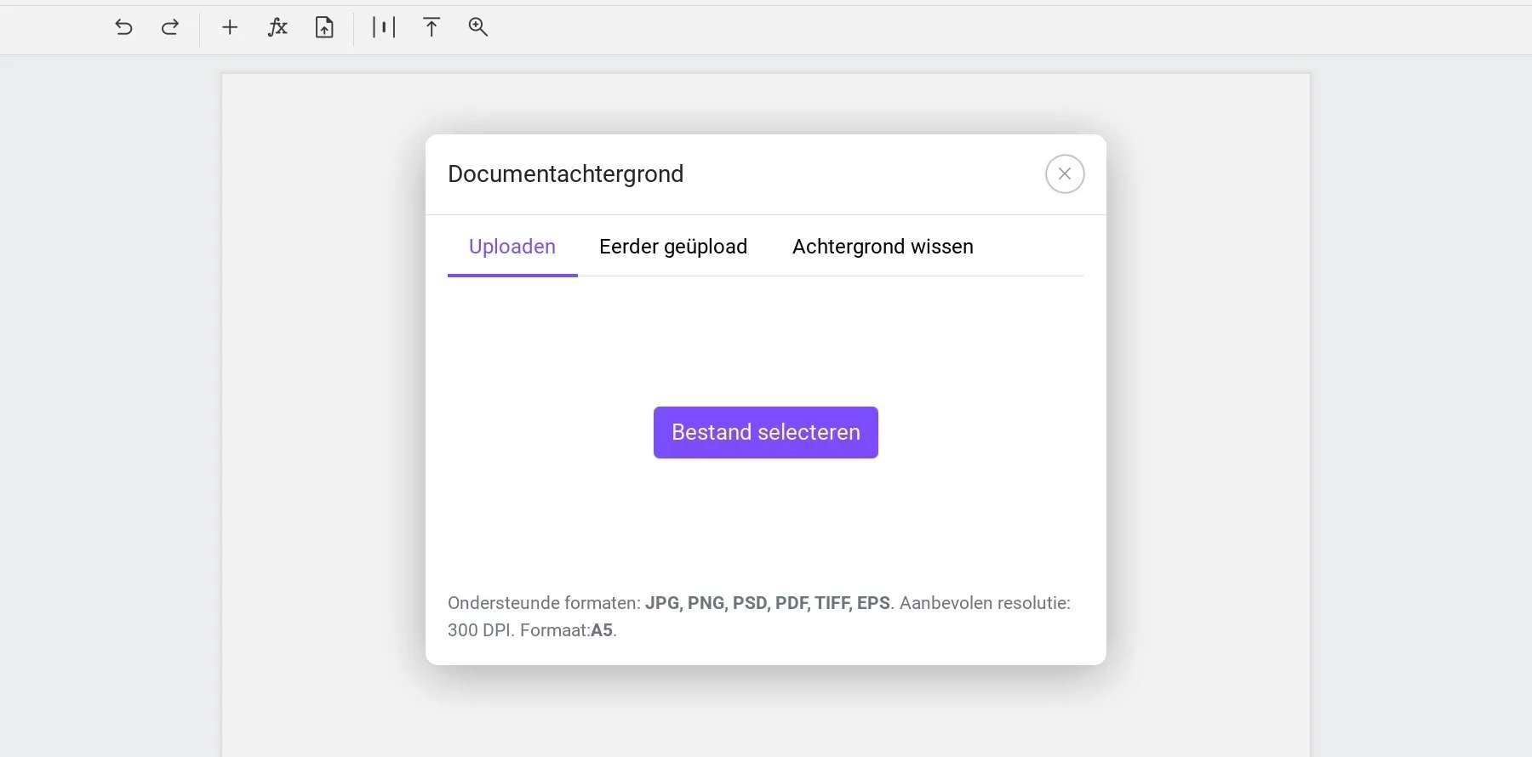This screenshot has height=757, width=1532.
Task: Click the Formaat:A5 text
Action: [x=569, y=630]
